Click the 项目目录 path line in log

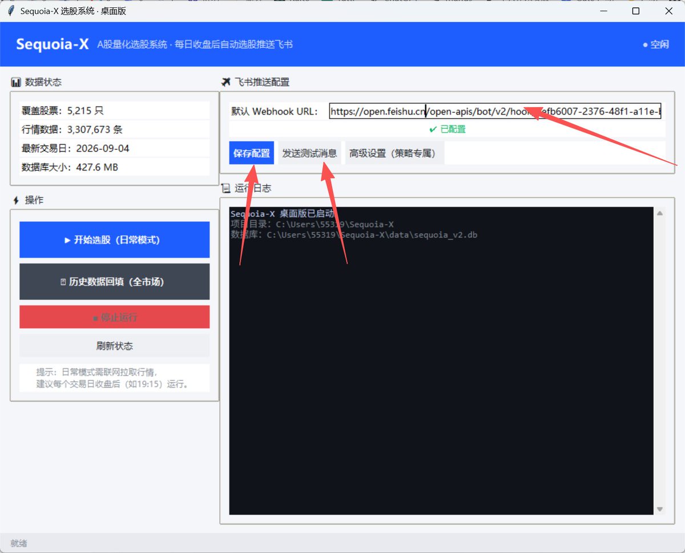(312, 224)
